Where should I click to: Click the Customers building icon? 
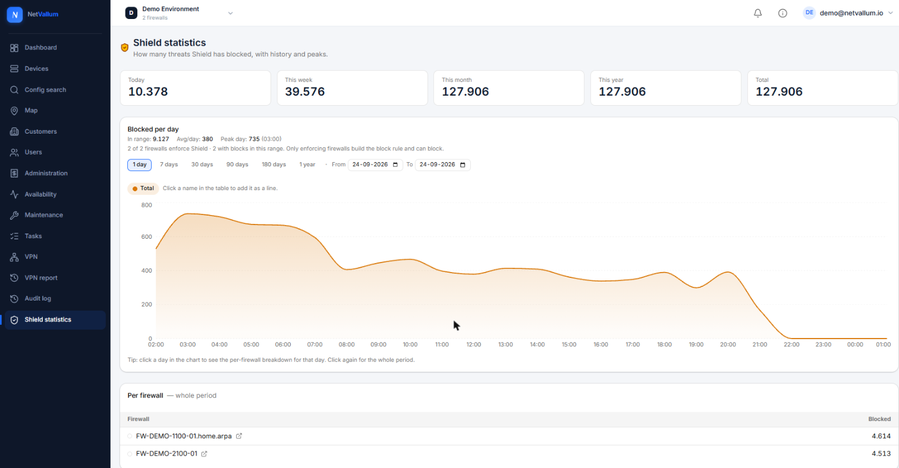pyautogui.click(x=14, y=131)
